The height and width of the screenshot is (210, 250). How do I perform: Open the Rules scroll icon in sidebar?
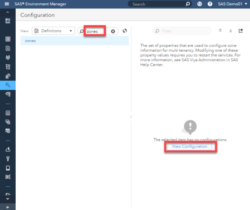[x=8, y=67]
